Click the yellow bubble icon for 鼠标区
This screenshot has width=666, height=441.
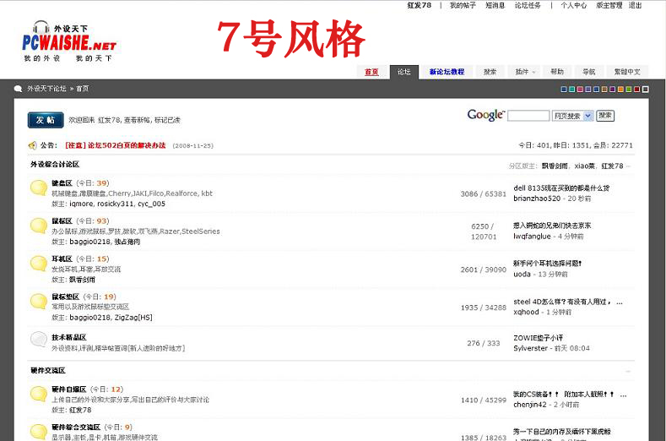point(39,226)
